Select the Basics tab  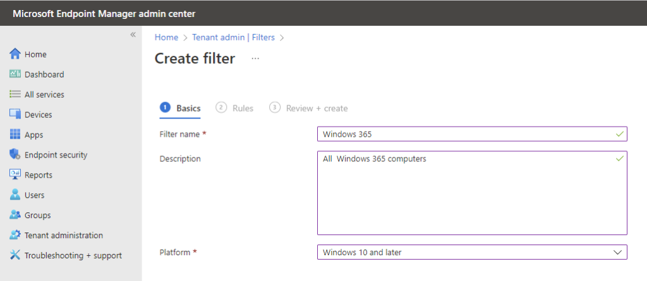(180, 108)
